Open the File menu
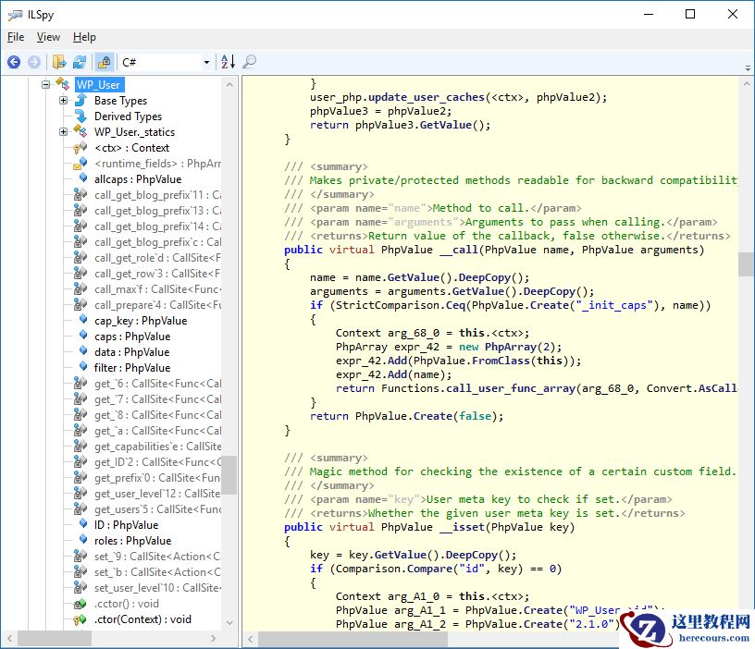The width and height of the screenshot is (755, 649). (16, 37)
